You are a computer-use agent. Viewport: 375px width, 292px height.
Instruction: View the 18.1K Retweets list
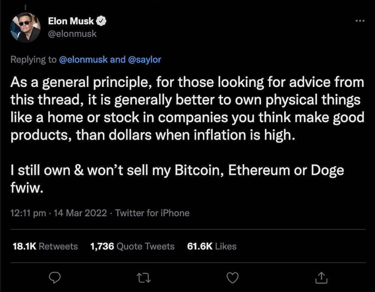click(45, 246)
